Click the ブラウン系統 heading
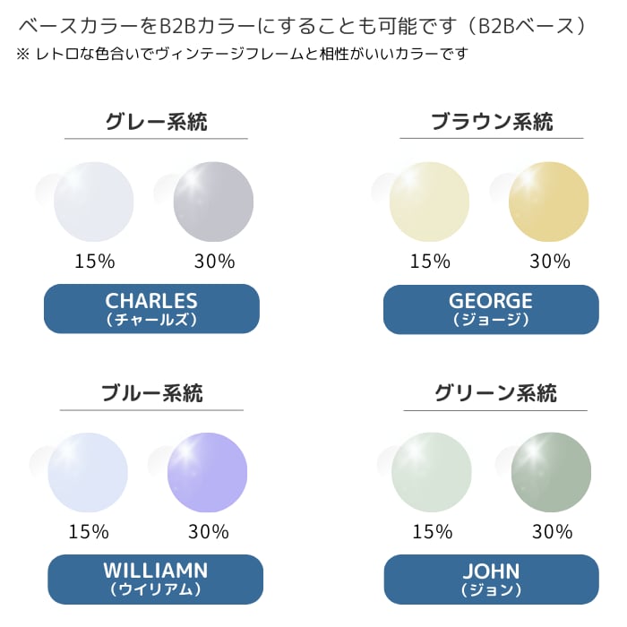 pos(492,122)
